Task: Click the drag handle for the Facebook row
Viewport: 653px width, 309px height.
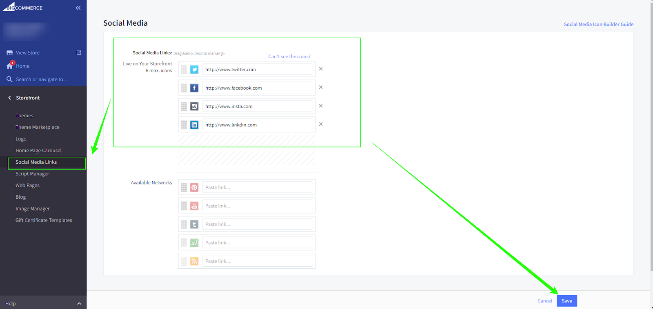Action: tap(184, 88)
